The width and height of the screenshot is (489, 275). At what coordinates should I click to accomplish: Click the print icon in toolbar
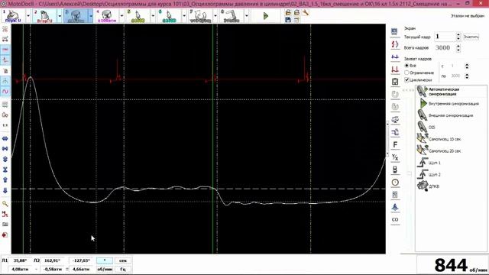(x=296, y=12)
